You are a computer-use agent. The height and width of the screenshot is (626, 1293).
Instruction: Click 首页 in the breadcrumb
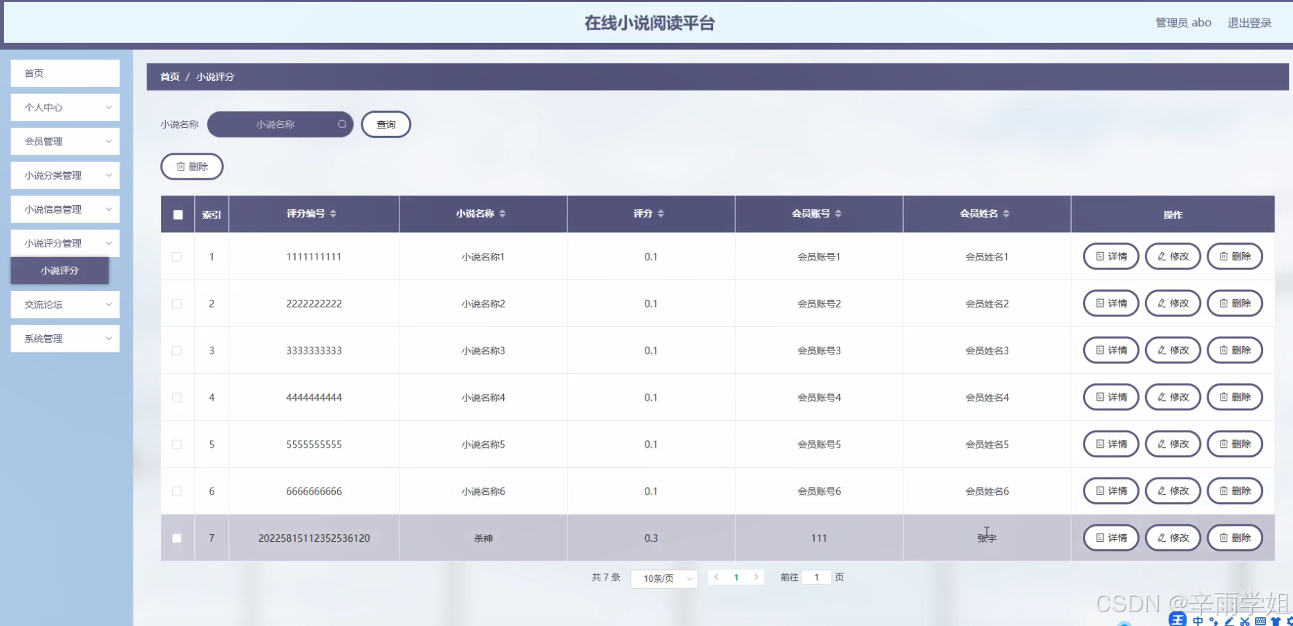pyautogui.click(x=170, y=77)
